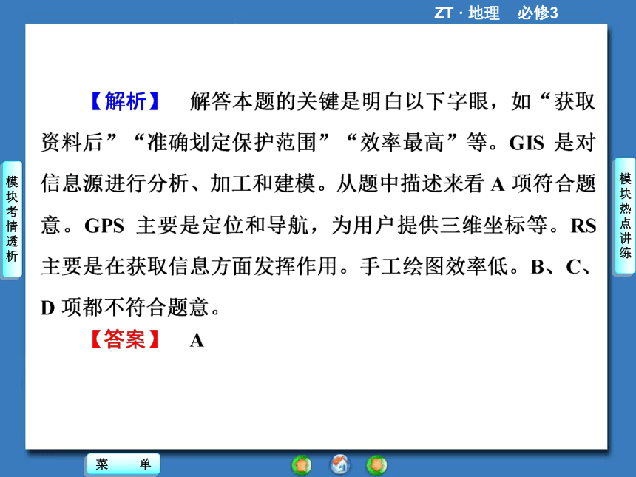This screenshot has height=477, width=636.
Task: Click the word RS at the line end
Action: [583, 226]
